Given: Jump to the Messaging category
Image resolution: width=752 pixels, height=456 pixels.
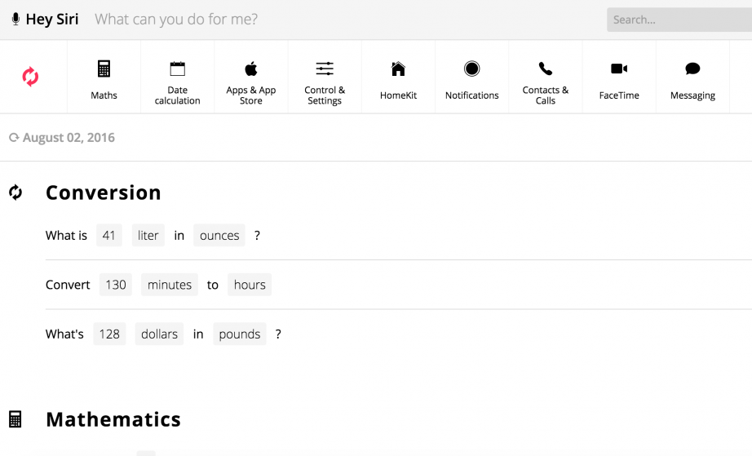Looking at the screenshot, I should pyautogui.click(x=692, y=69).
